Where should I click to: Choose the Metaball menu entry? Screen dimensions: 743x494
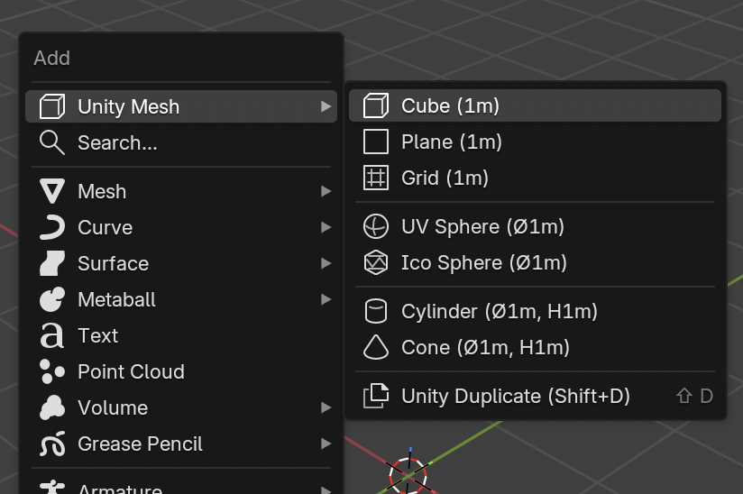click(x=181, y=299)
